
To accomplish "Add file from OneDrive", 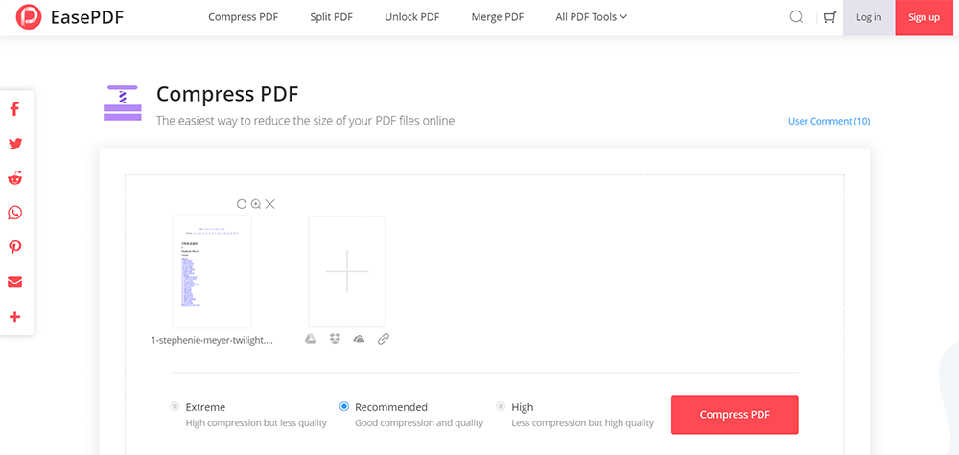I will pyautogui.click(x=359, y=338).
